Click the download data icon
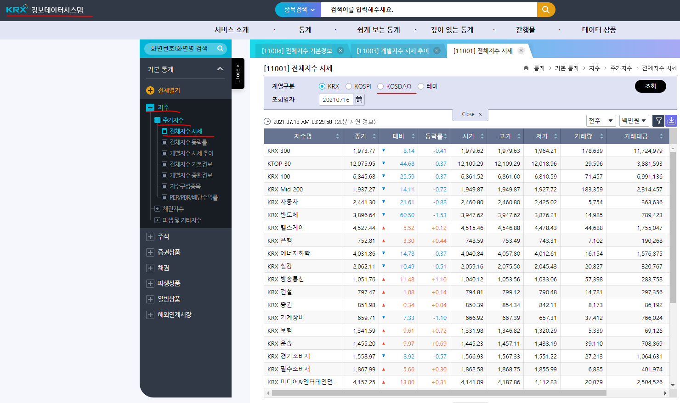Screen dimensions: 680x403 (x=671, y=121)
